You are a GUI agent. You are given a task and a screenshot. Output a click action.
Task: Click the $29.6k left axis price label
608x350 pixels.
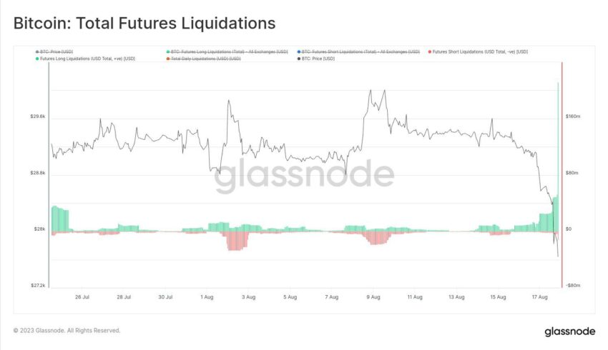(x=38, y=116)
